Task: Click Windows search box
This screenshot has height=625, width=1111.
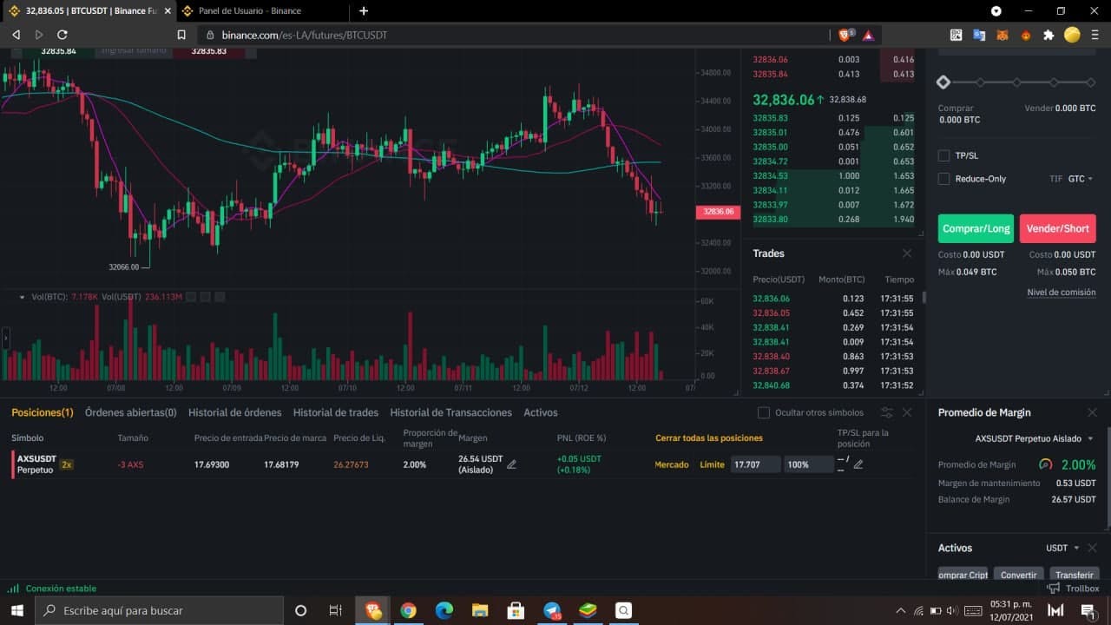Action: (x=161, y=610)
